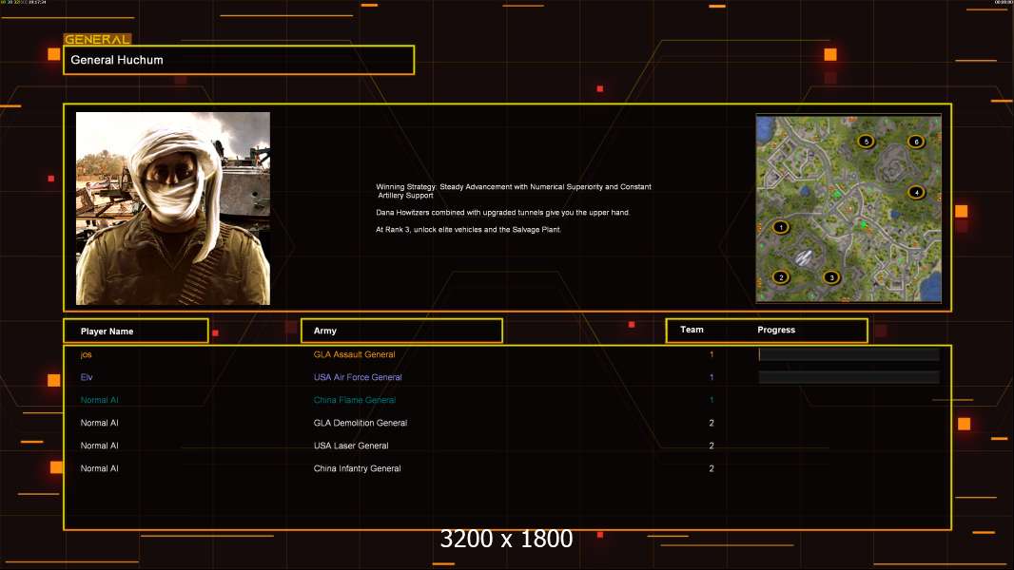The height and width of the screenshot is (570, 1014).
Task: Click Normal AI in the USA Laser General row
Action: (100, 446)
